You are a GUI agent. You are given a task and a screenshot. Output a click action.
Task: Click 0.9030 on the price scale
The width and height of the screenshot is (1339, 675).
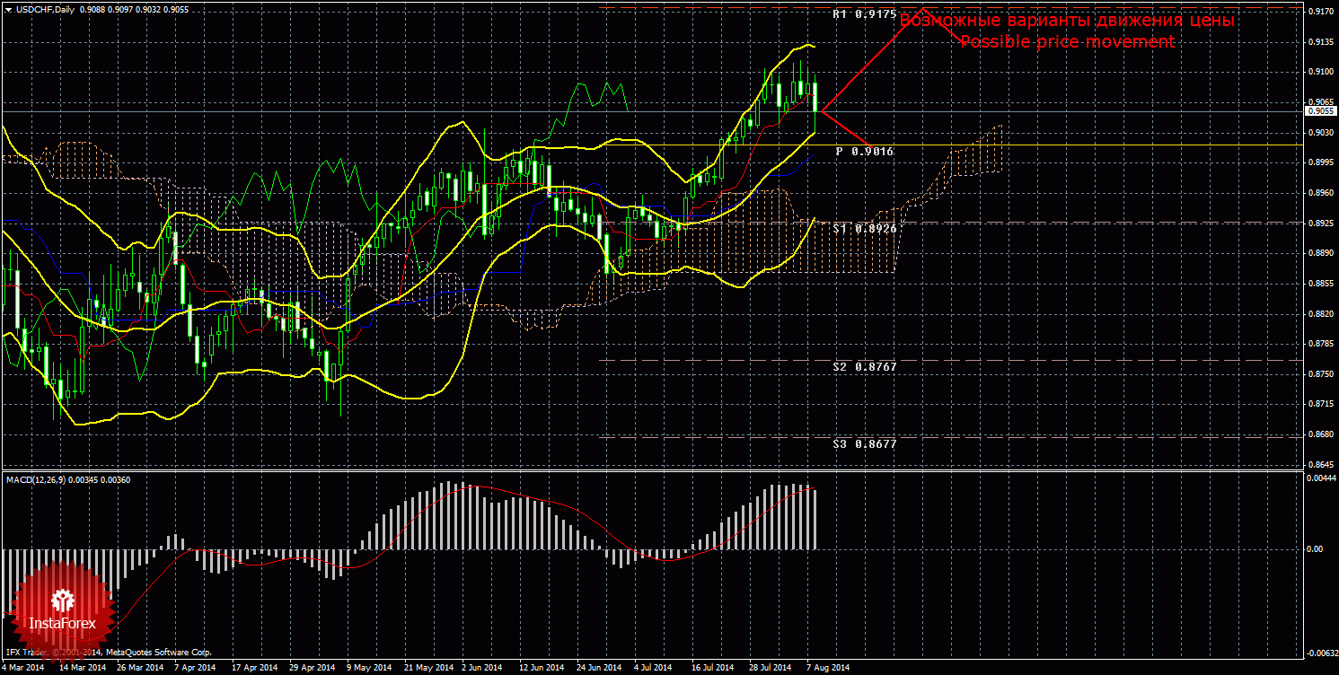tap(1319, 133)
